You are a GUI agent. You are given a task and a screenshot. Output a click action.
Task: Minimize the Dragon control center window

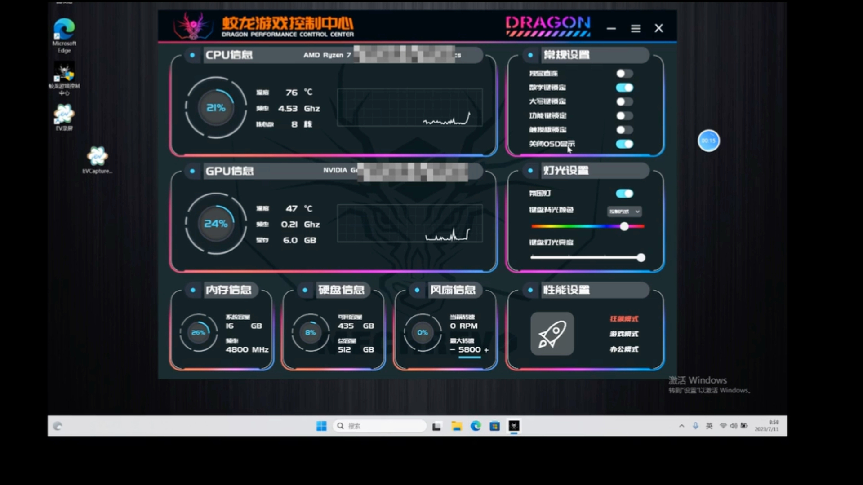(611, 29)
